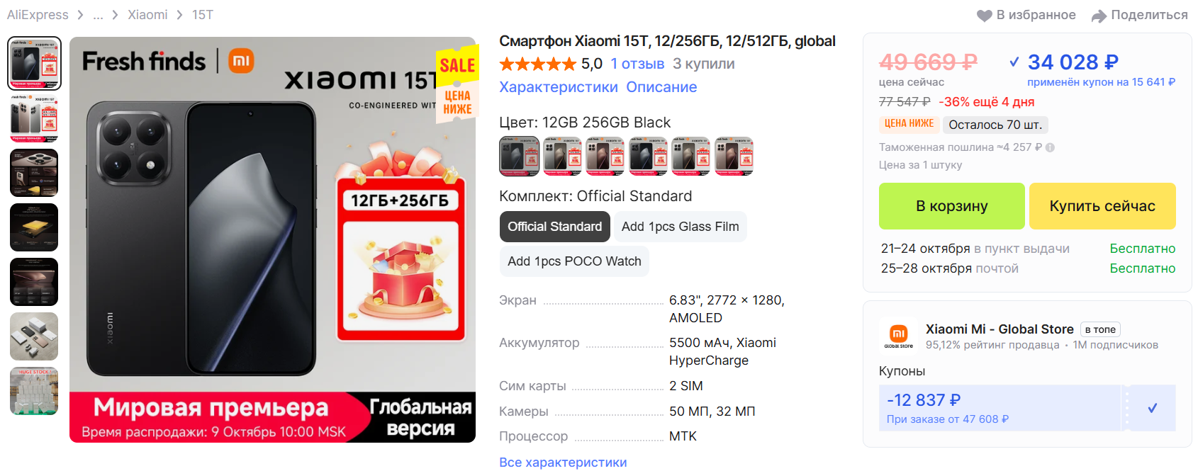Click the customs duty info icon
This screenshot has width=1198, height=471.
point(1050,148)
